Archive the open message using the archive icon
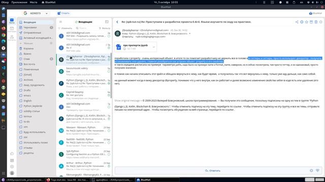This screenshot has width=325, height=182. [x=311, y=22]
